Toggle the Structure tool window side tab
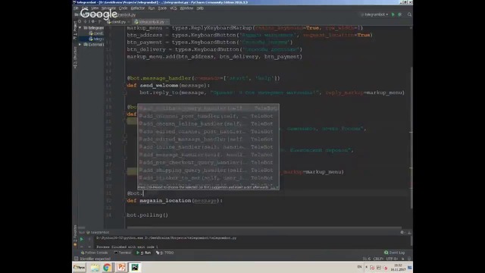Screen dimensions: 485x273 (75, 58)
